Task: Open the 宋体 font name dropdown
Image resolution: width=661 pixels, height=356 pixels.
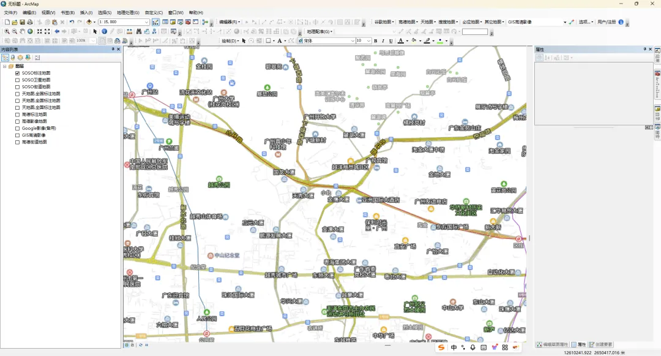Action: click(x=353, y=41)
